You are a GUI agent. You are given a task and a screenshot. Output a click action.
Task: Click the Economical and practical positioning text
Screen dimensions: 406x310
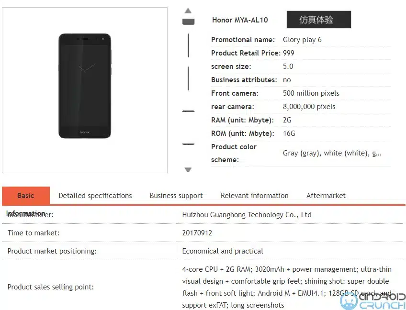click(223, 251)
